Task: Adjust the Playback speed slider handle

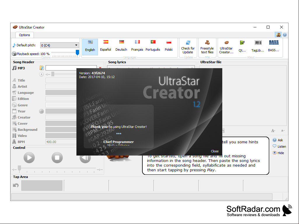Action: pyautogui.click(x=77, y=52)
